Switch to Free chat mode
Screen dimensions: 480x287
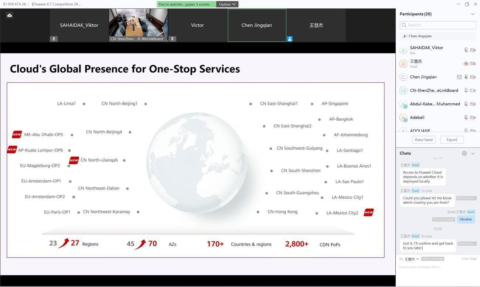coord(469,259)
